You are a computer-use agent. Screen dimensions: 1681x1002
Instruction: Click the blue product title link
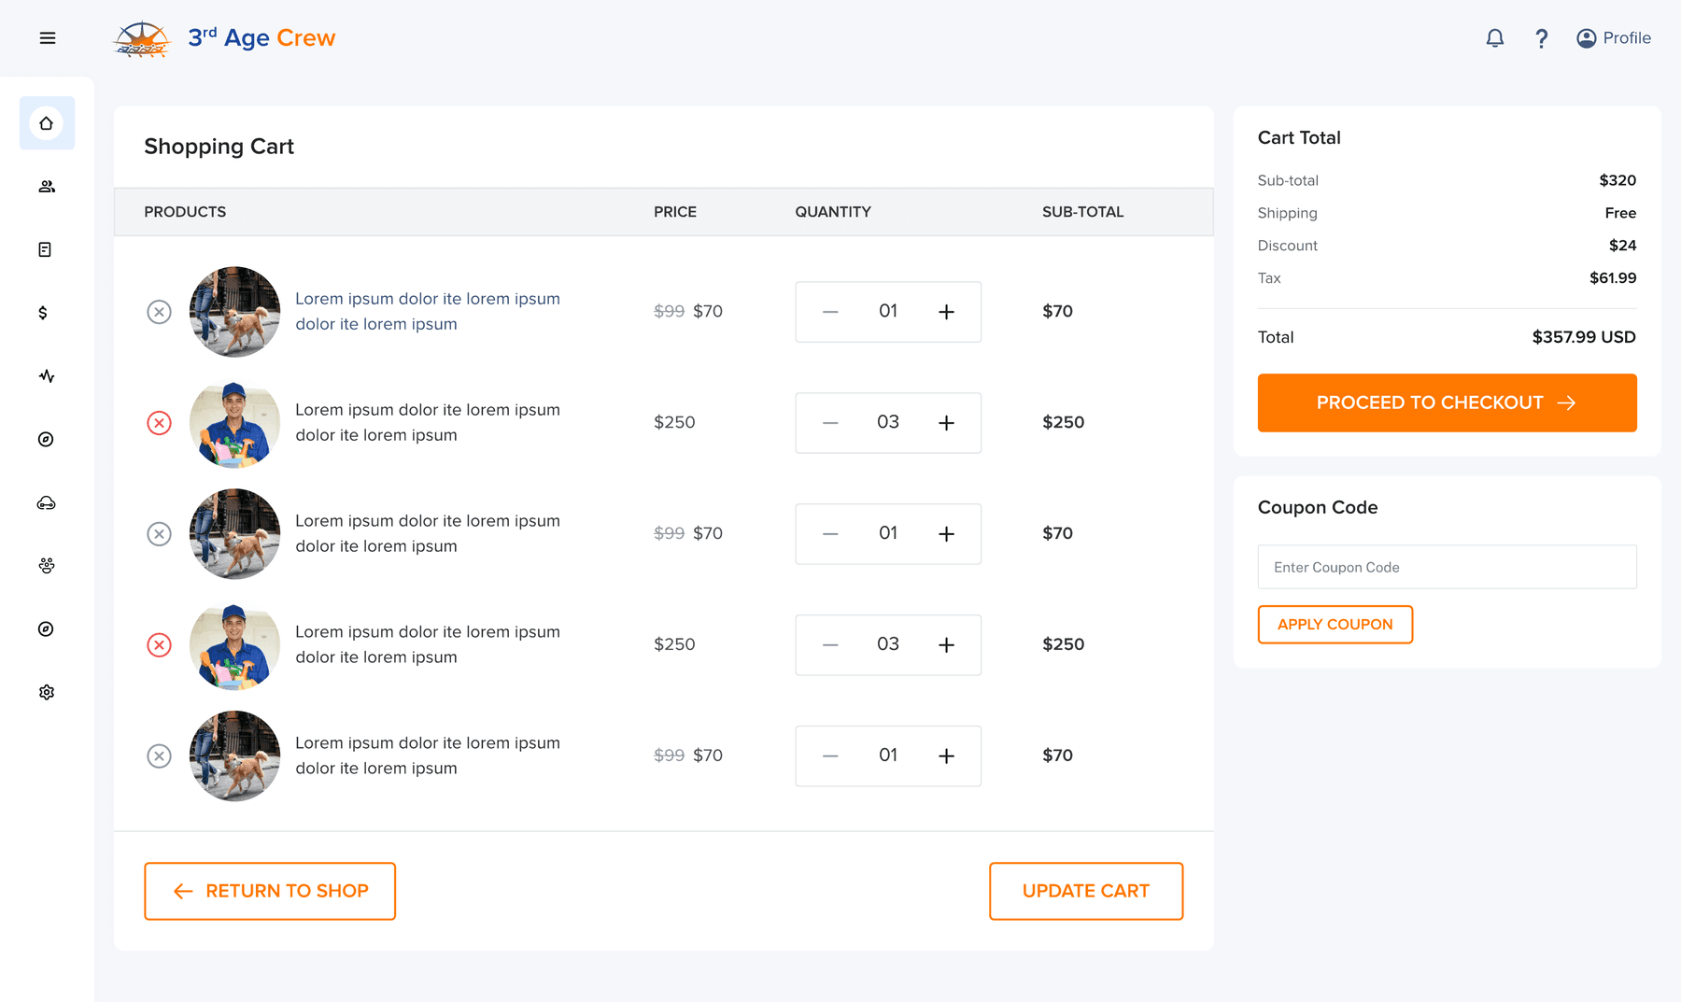pyautogui.click(x=428, y=311)
